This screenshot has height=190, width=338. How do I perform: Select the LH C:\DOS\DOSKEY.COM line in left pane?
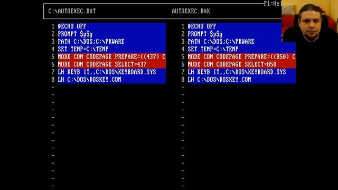click(x=112, y=80)
